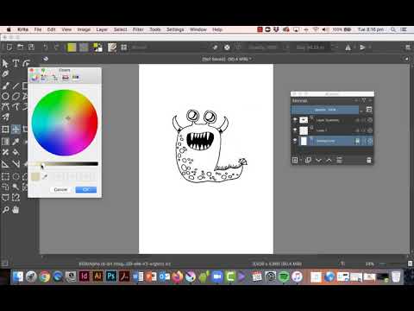
Task: Open the Layer menu
Action: pyautogui.click(x=102, y=29)
